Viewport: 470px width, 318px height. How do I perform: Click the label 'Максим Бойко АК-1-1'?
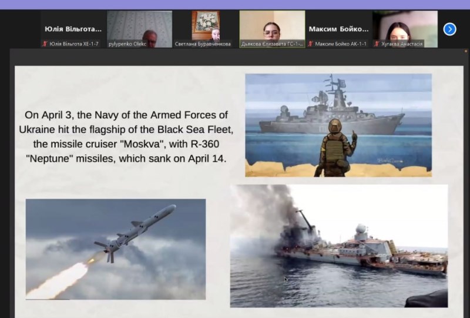point(341,44)
